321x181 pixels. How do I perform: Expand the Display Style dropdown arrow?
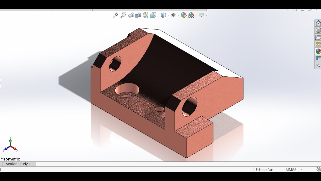click(x=168, y=15)
